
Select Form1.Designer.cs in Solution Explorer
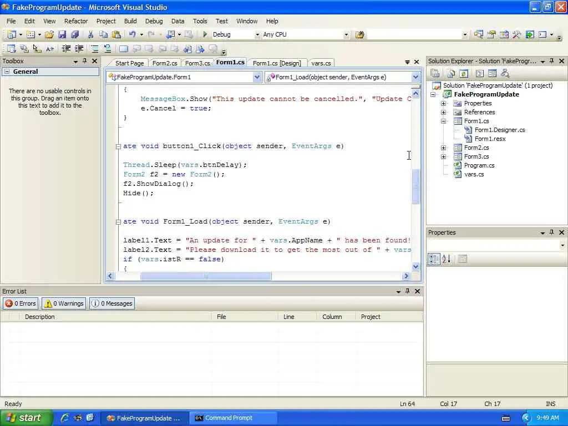click(x=500, y=130)
